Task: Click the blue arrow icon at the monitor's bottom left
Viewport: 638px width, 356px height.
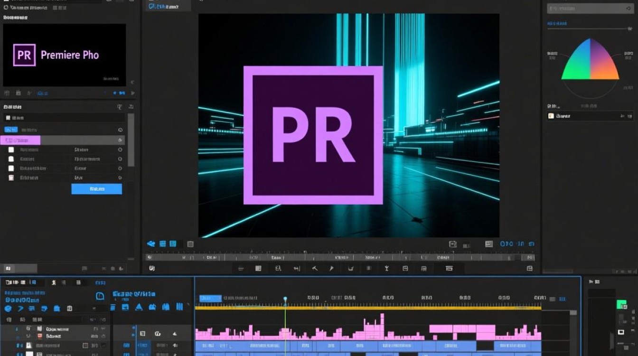Action: point(151,244)
